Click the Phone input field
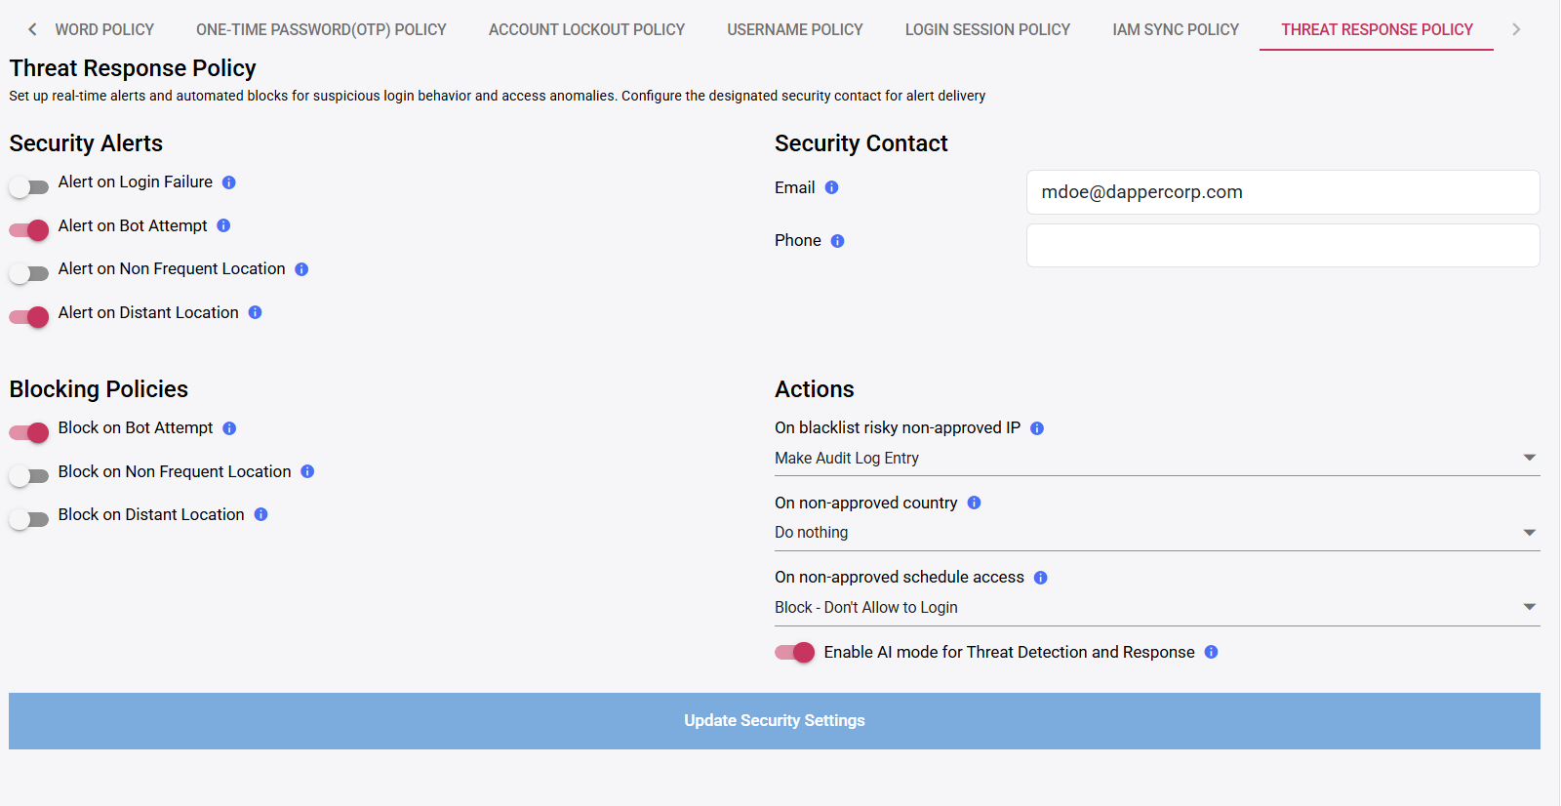Screen dimensions: 1561x806 [x=1283, y=245]
